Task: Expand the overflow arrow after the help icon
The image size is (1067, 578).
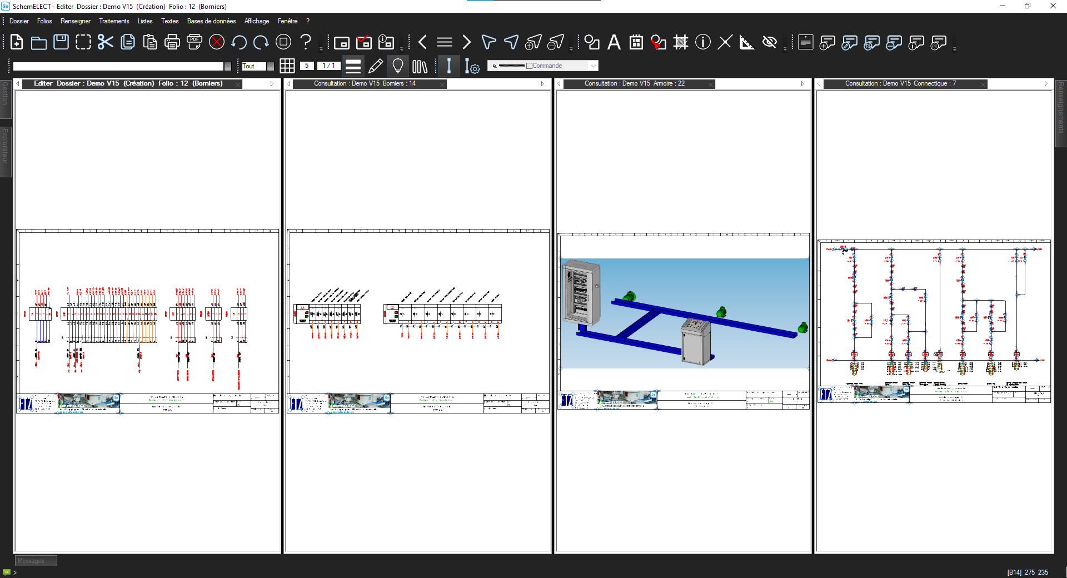Action: coord(321,49)
